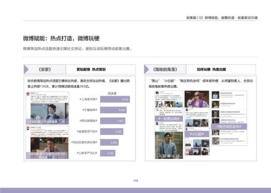The height and width of the screenshot is (193, 271).
Task: Open the #我还有机会吗# hashtag label
Action: click(229, 127)
